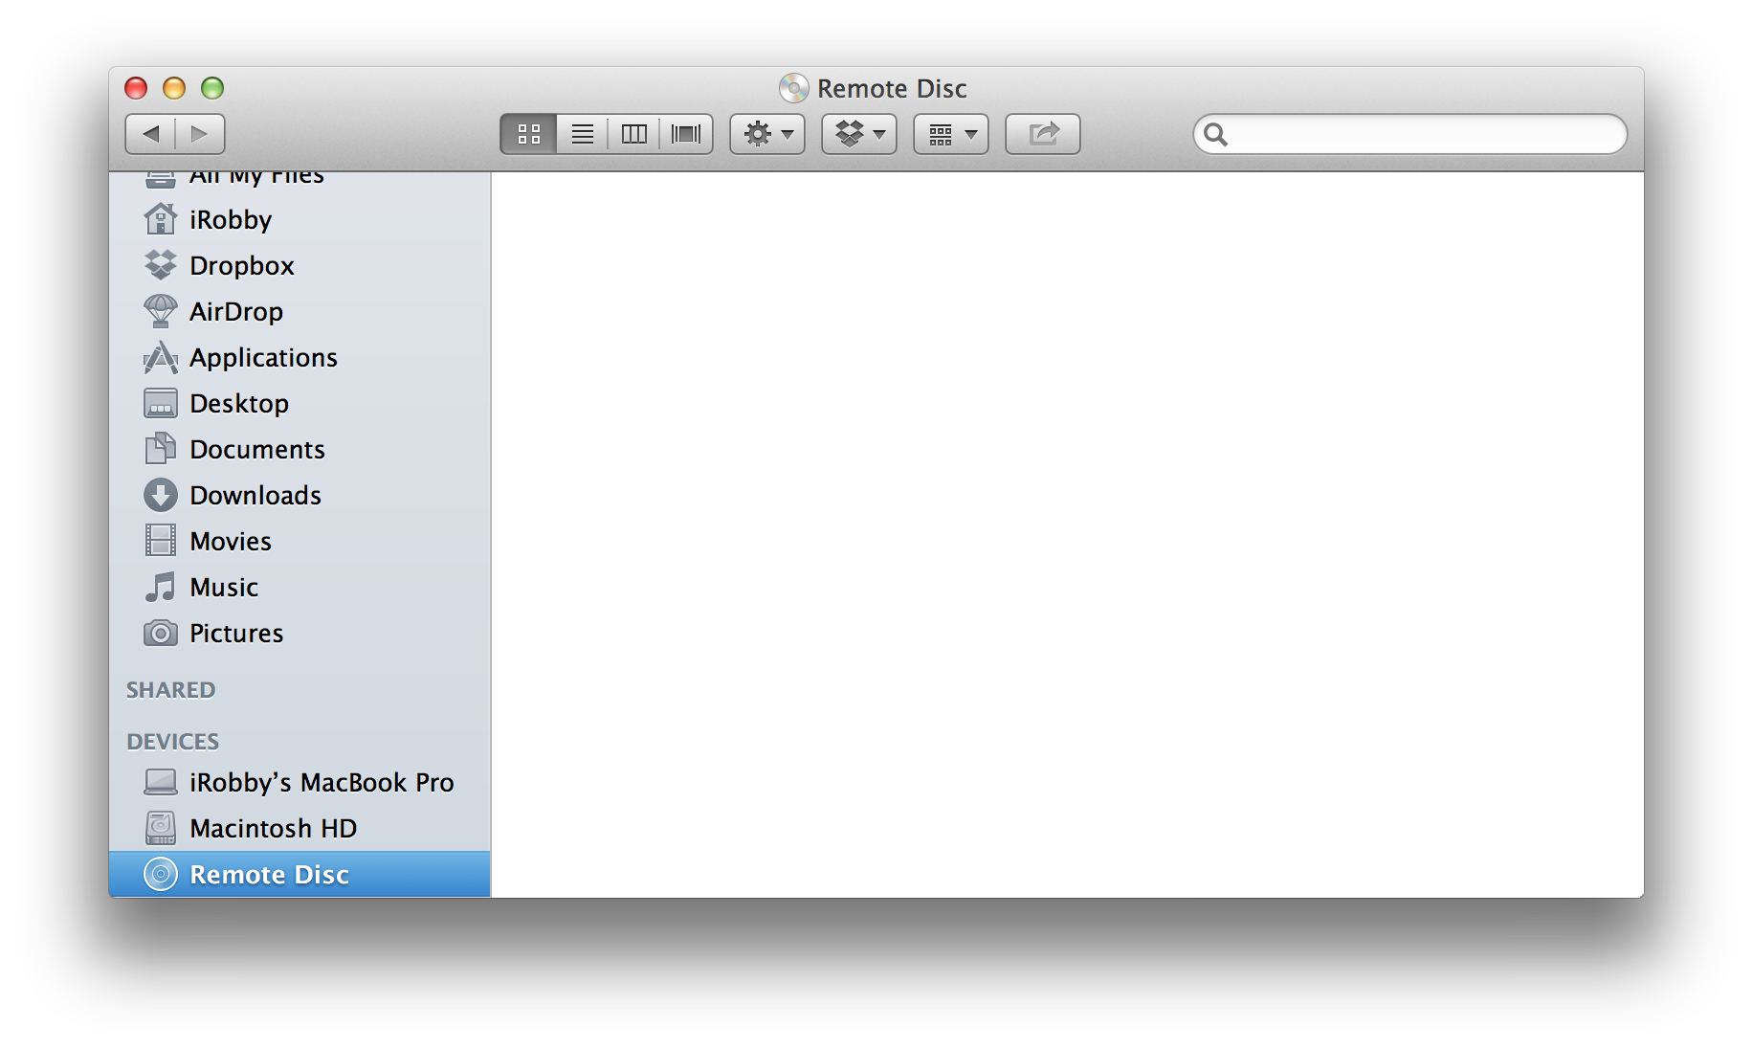Zoom the window with green button

[212, 88]
